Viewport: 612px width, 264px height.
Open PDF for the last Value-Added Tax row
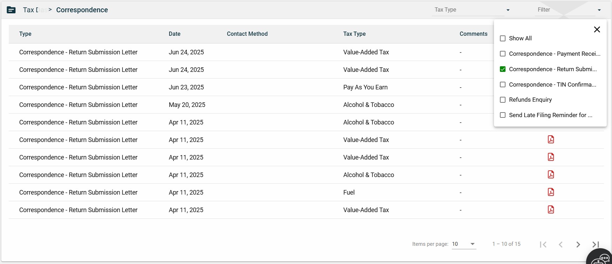point(551,210)
